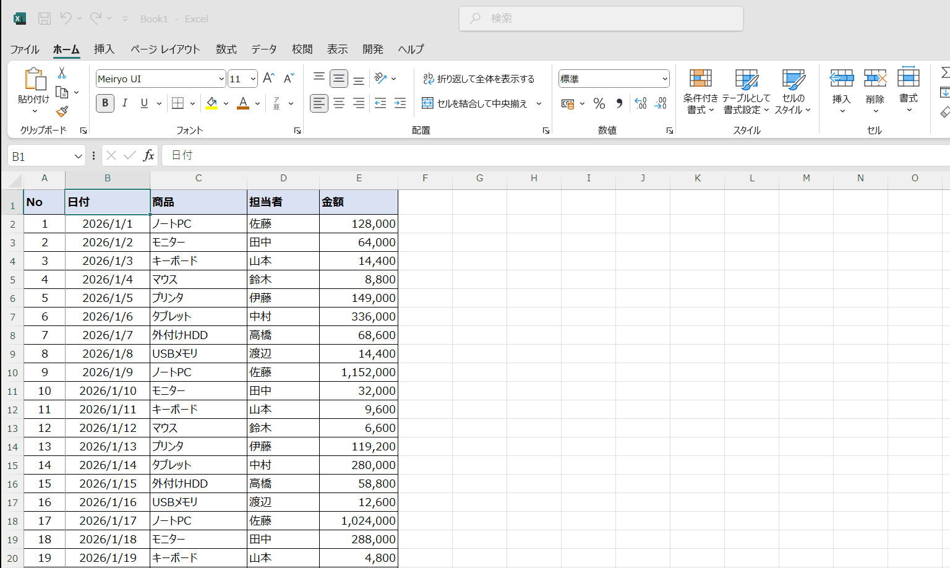
Task: Click テーブルとして書式設定 button
Action: click(747, 92)
